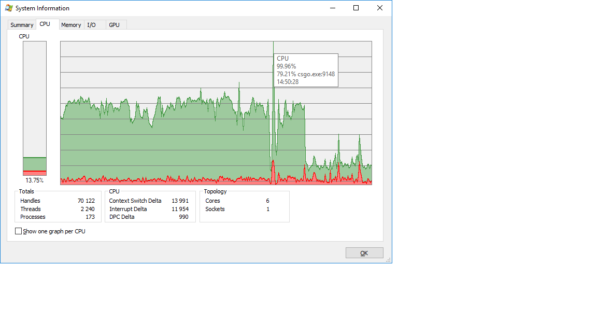Click the Interrupt Delta value 11 954

coord(180,209)
